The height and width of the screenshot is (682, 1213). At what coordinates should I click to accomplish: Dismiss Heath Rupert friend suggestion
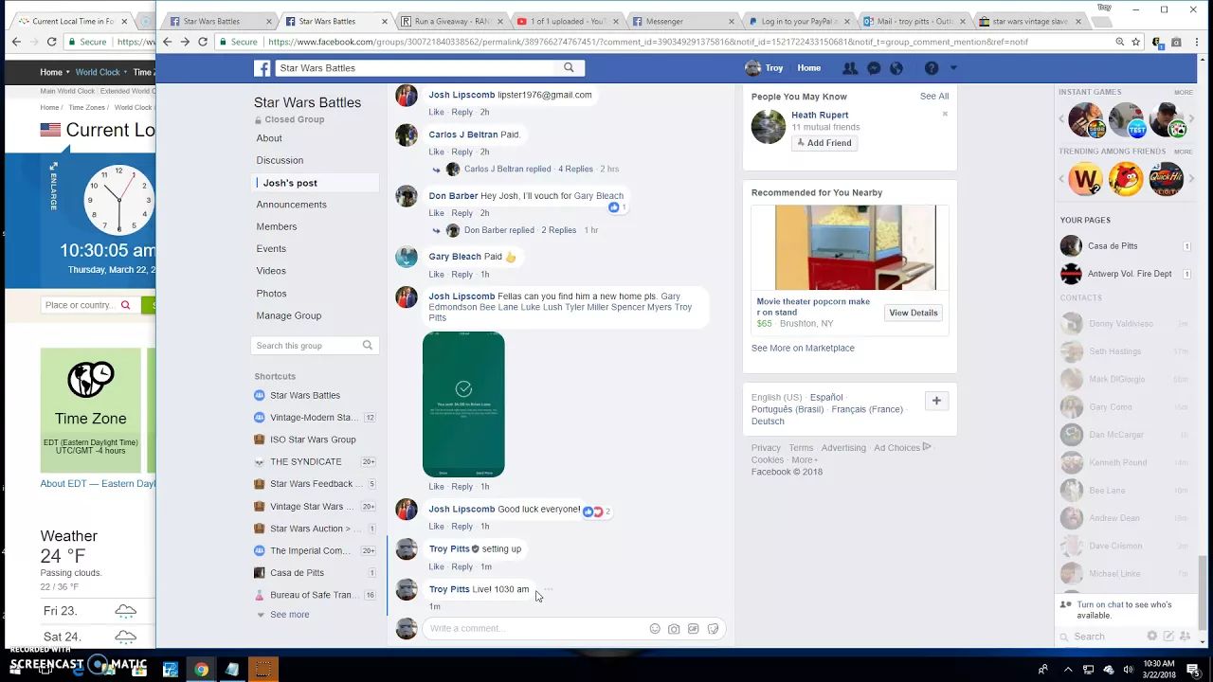(945, 114)
